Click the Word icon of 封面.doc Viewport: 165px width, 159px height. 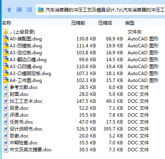[x=6, y=94]
